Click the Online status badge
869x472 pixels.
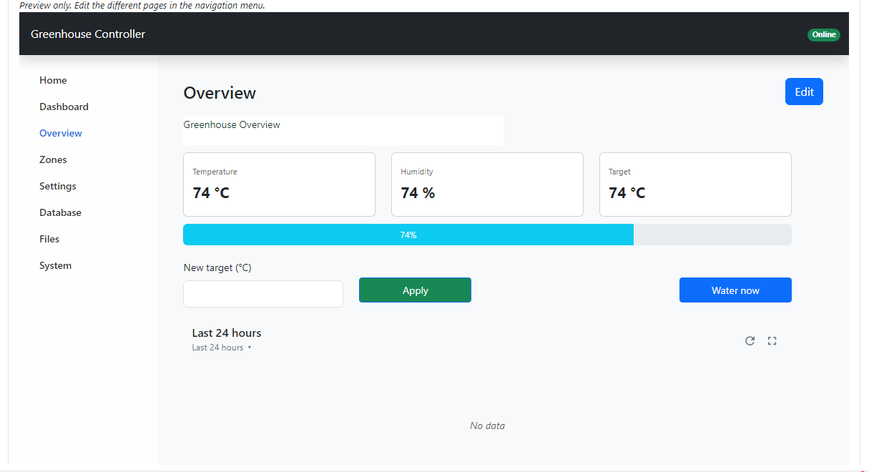[824, 34]
